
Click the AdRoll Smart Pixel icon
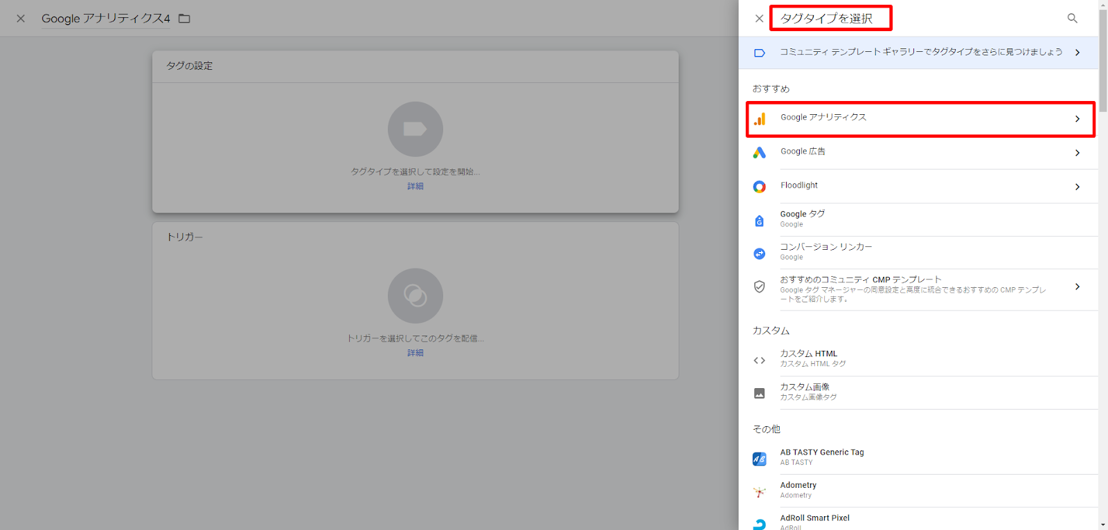coord(760,524)
